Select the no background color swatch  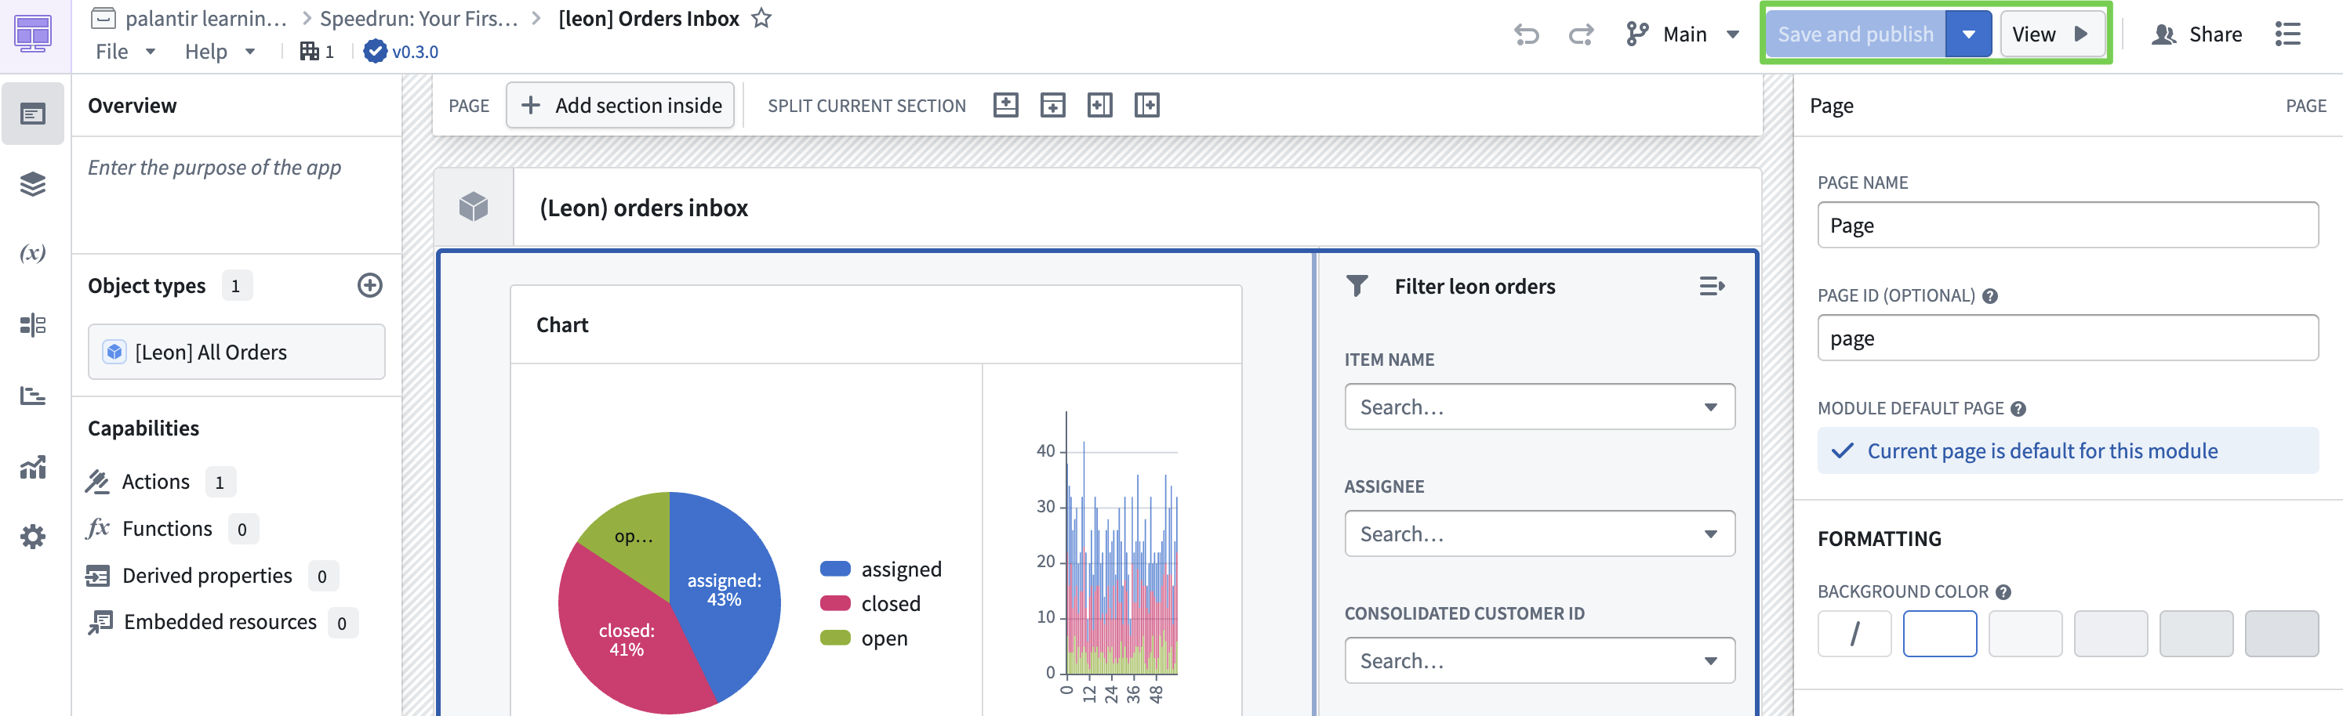1854,633
